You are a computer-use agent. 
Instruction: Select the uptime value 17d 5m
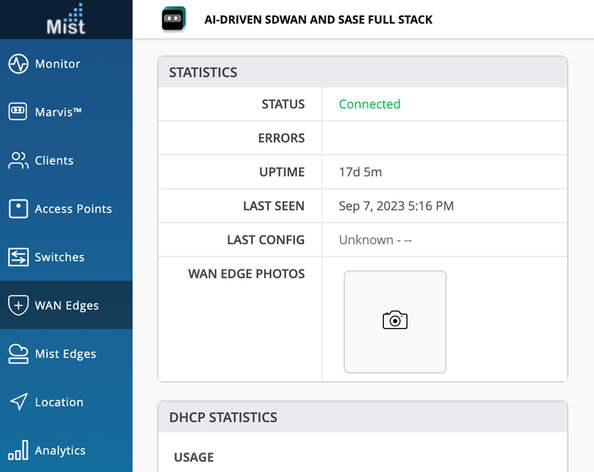[360, 172]
